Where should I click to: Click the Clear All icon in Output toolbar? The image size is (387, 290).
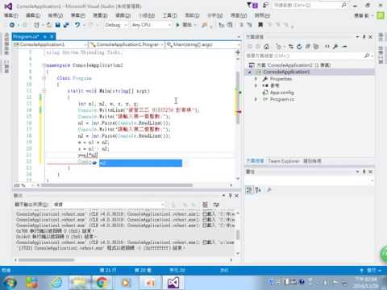(x=206, y=205)
